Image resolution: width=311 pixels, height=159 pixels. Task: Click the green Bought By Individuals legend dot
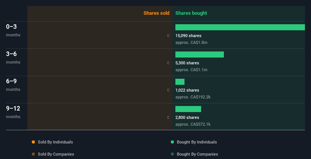pyautogui.click(x=172, y=142)
